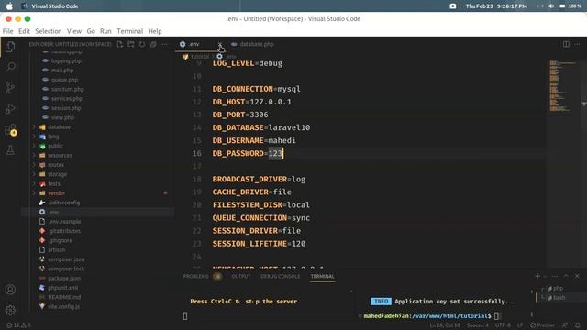Screen dimensions: 587x330
Task: Open mail.php in Explorer
Action: 62,70
